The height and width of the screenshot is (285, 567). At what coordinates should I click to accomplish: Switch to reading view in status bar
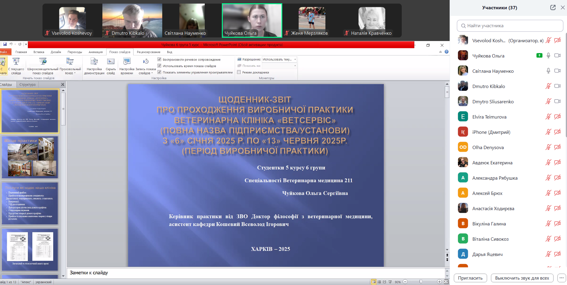pos(384,282)
